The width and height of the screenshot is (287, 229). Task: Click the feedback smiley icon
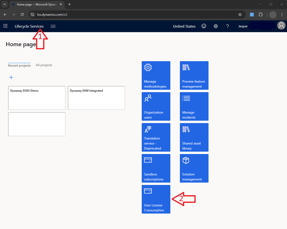[204, 26]
